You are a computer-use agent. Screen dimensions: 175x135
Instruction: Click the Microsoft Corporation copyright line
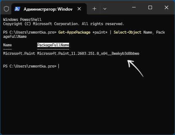[x=63, y=24]
